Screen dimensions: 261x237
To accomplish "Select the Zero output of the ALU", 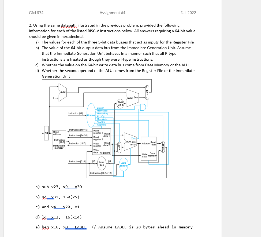I will click(133, 138).
